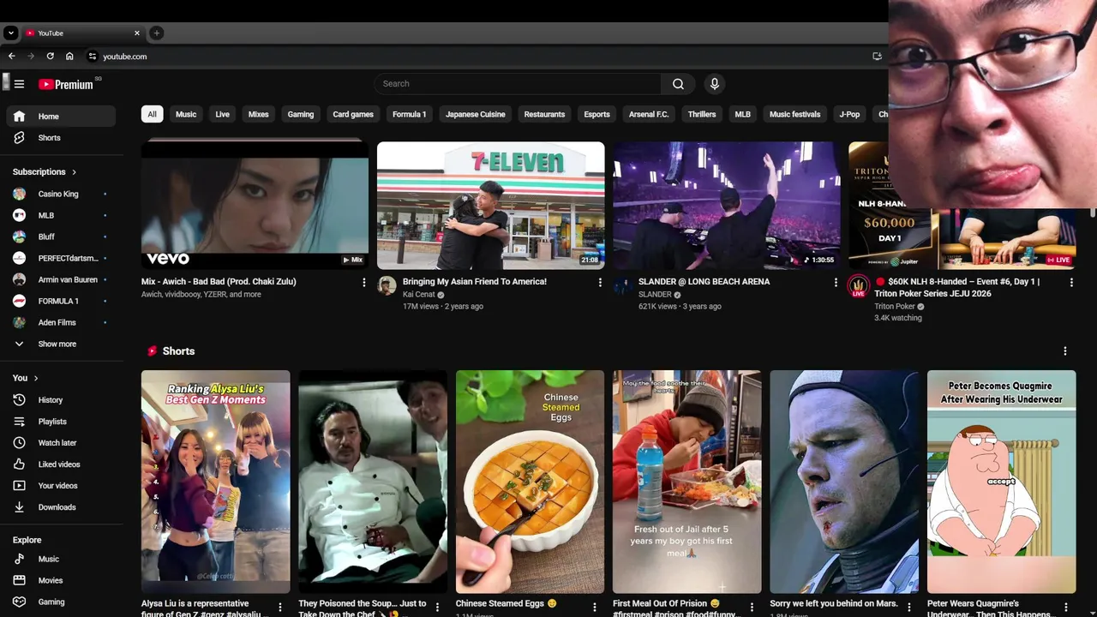Click the YouTube Premium logo

[x=66, y=84]
